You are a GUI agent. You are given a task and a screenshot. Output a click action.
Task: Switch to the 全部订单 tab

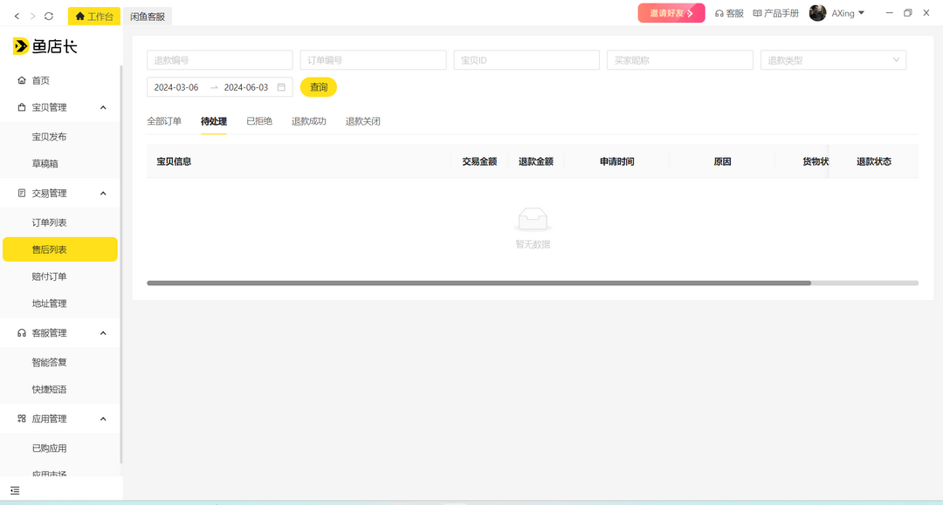(163, 120)
